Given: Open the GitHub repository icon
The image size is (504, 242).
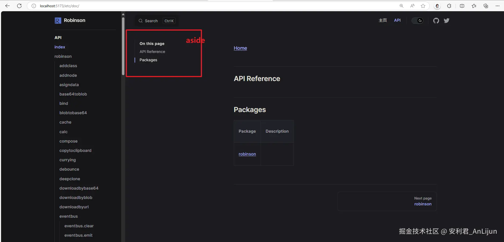Looking at the screenshot, I should [x=436, y=21].
